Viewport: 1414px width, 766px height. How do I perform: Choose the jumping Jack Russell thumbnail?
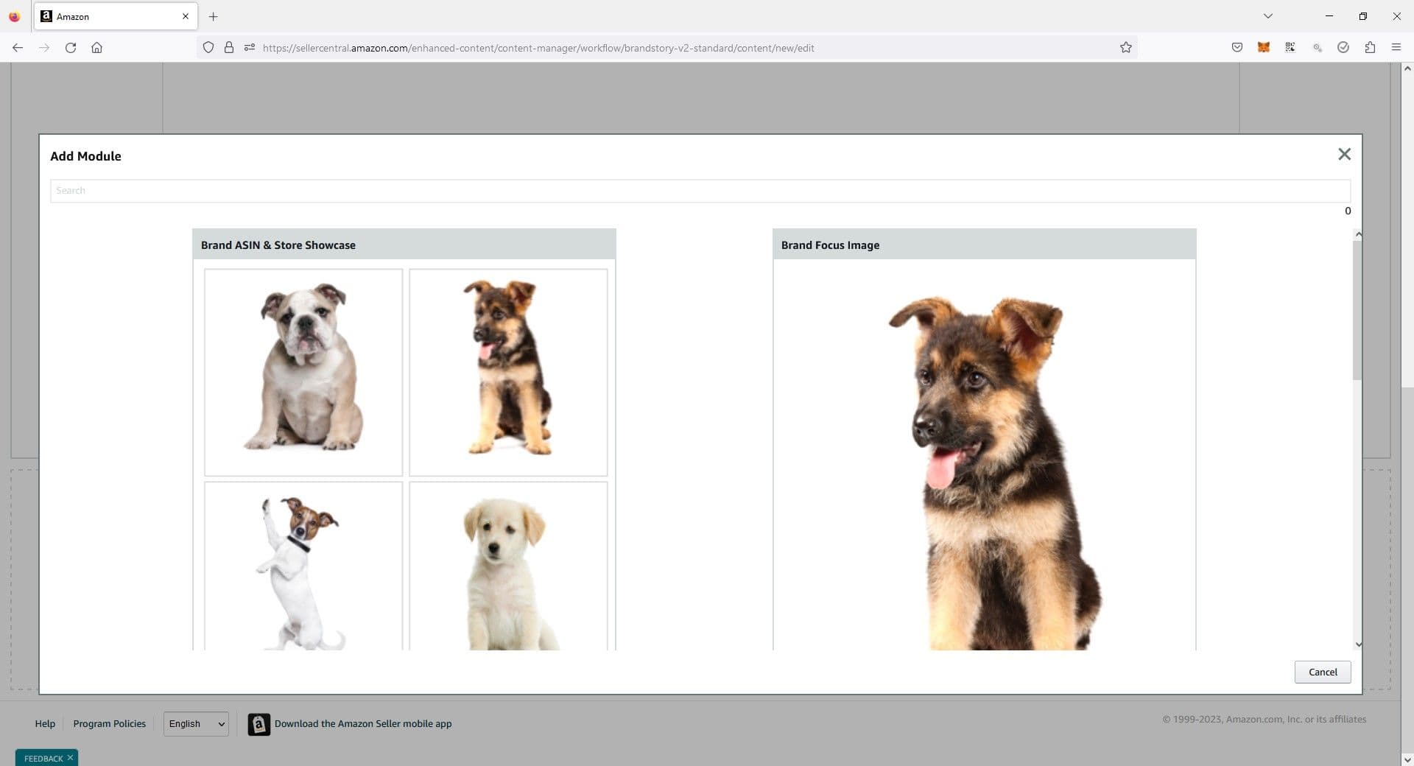click(x=303, y=566)
